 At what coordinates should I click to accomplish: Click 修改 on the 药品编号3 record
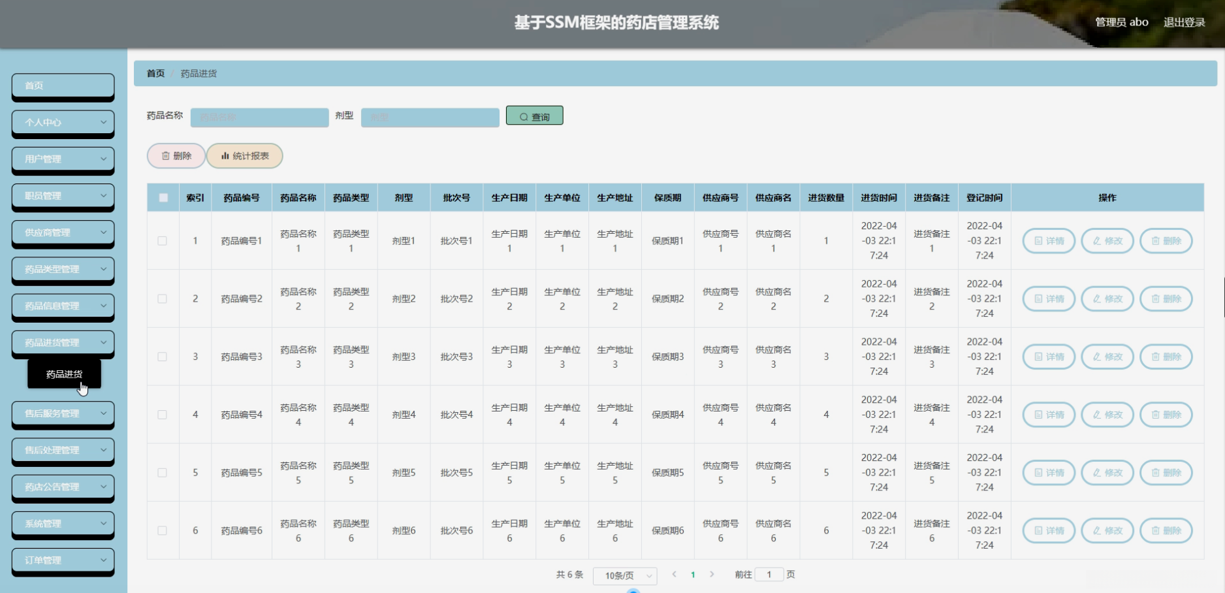pos(1107,357)
